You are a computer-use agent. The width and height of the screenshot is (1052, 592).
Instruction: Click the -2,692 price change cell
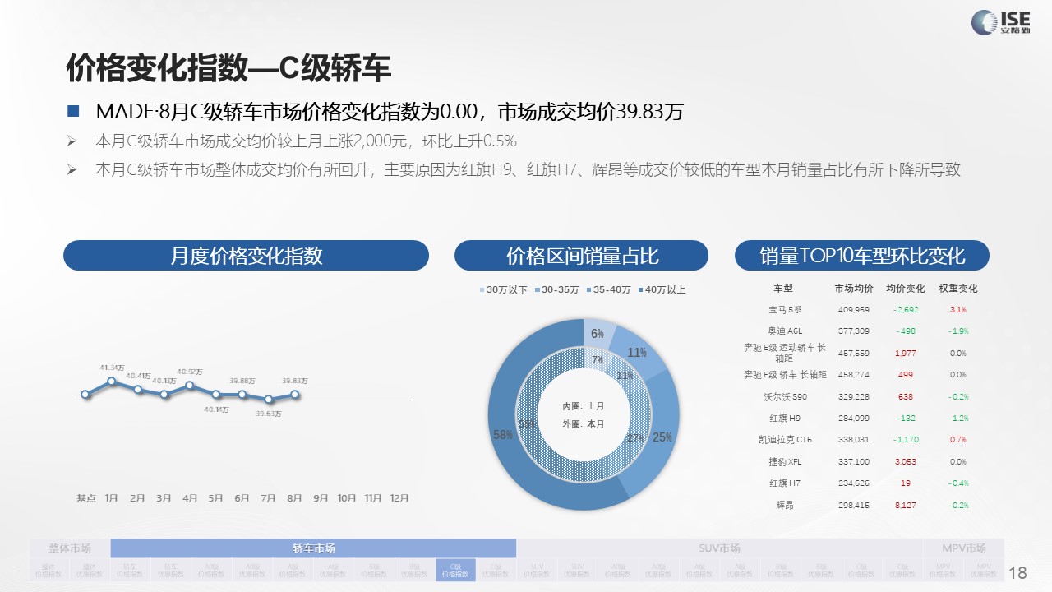tap(906, 310)
